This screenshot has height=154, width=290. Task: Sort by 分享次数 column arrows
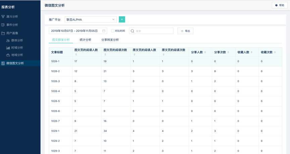pos(228,52)
